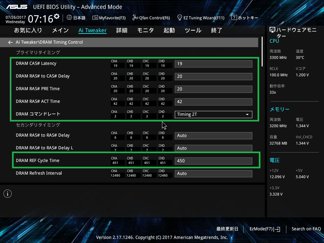The image size is (324, 243).
Task: Click the BCLK 100.0 MHz value
Action: [278, 75]
